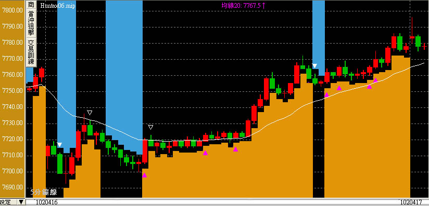
Task: Click the white down-triangle marker near 7765
Action: [x=314, y=66]
